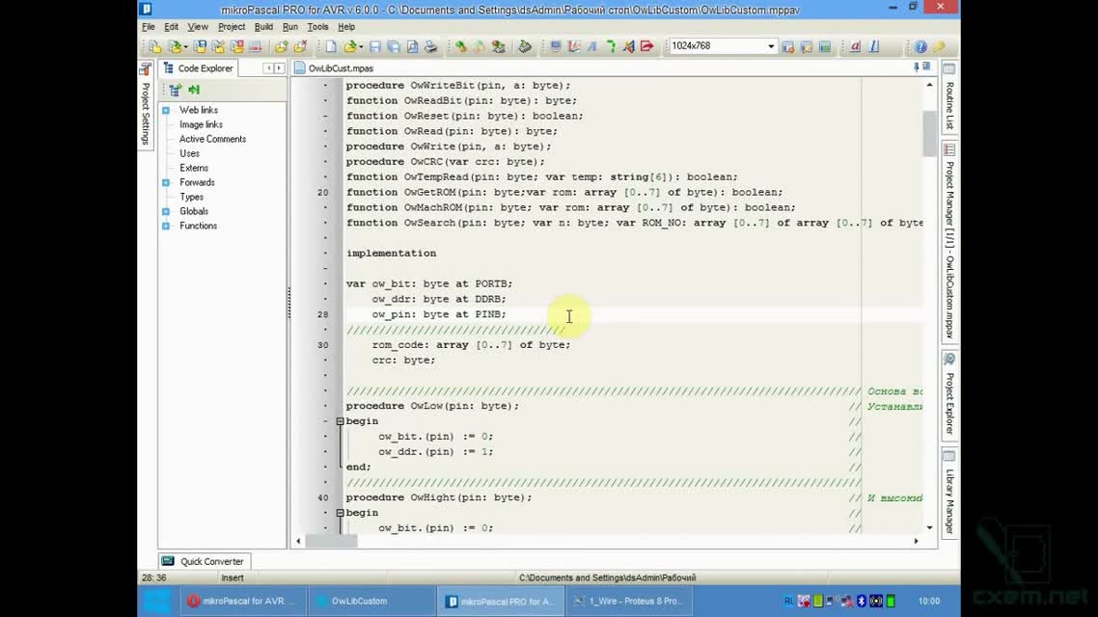Image resolution: width=1098 pixels, height=617 pixels.
Task: Click the View Statistics chart icon
Action: 573,47
